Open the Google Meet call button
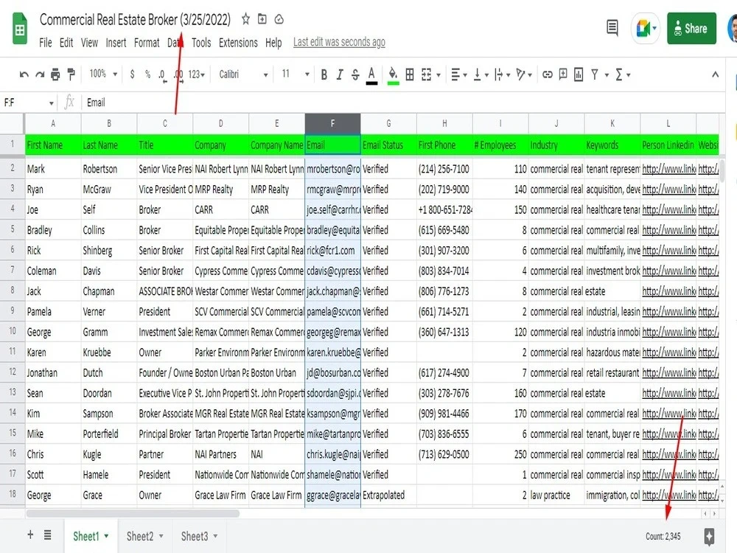Screen dimensions: 737x553 coord(646,28)
